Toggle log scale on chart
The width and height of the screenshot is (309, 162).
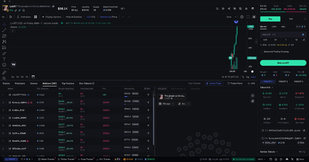click(x=247, y=77)
